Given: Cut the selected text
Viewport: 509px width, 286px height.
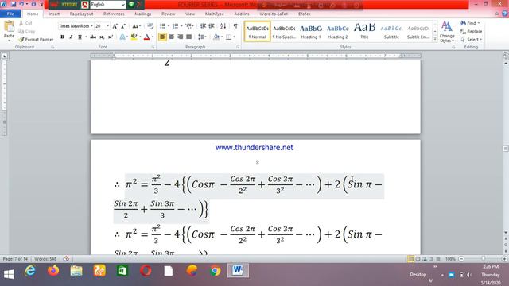Looking at the screenshot, I should click(x=25, y=23).
